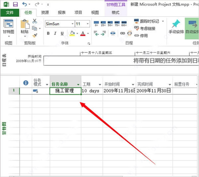
Task: Mark task as 50% complete
Action: click(x=110, y=24)
